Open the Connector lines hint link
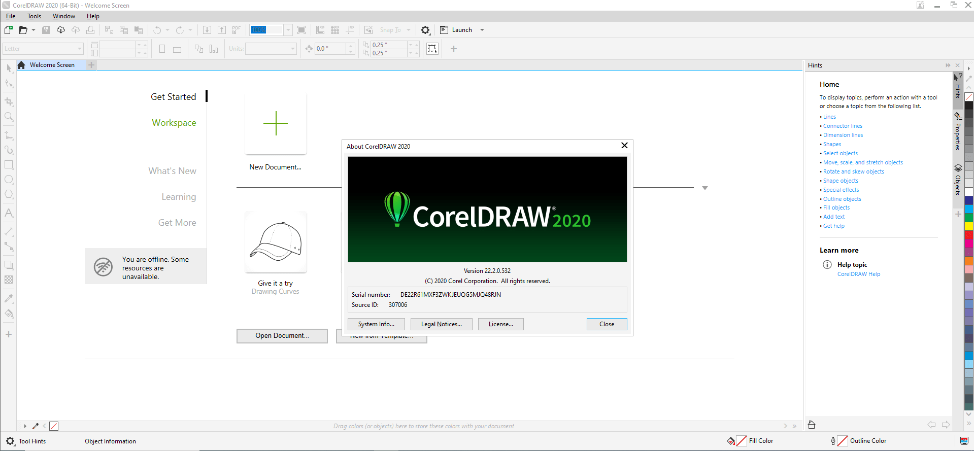Viewport: 974px width, 451px height. 843,126
